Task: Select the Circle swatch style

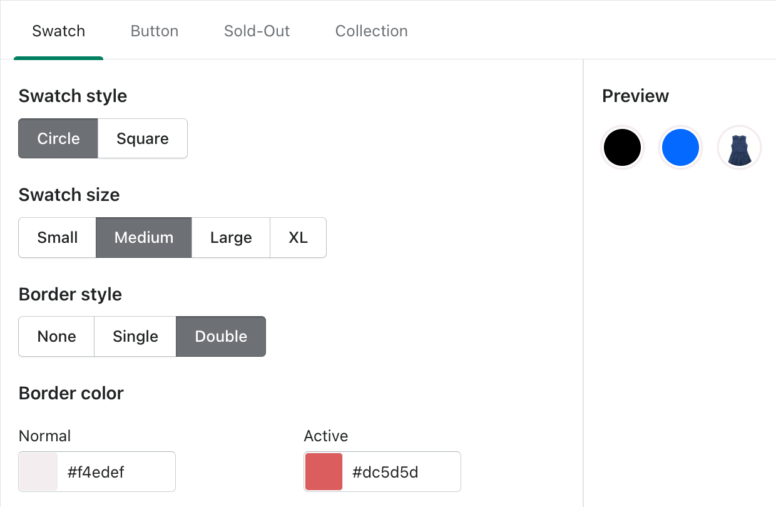Action: 58,138
